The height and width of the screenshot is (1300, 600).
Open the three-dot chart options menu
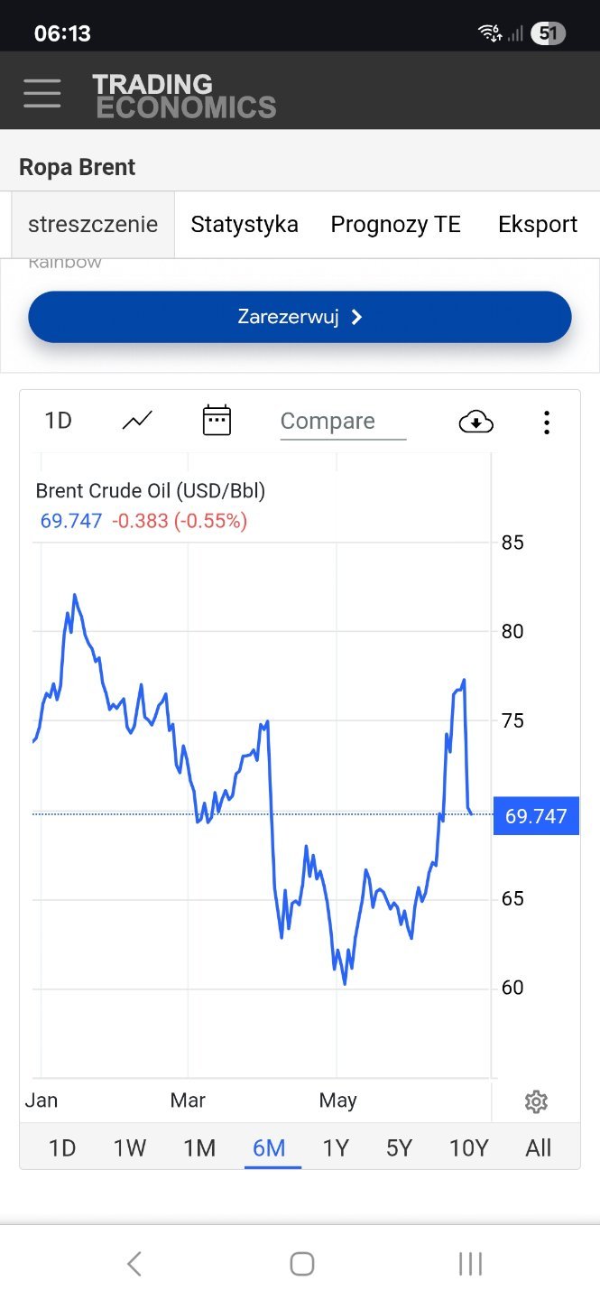[x=546, y=422]
